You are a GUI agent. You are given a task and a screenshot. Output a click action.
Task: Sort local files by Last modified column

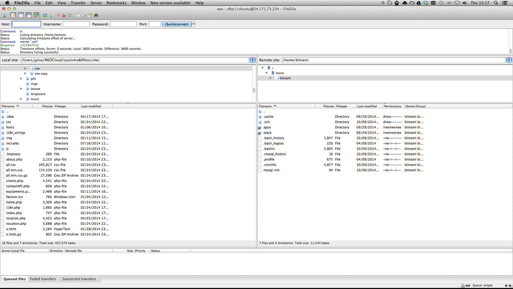click(96, 106)
